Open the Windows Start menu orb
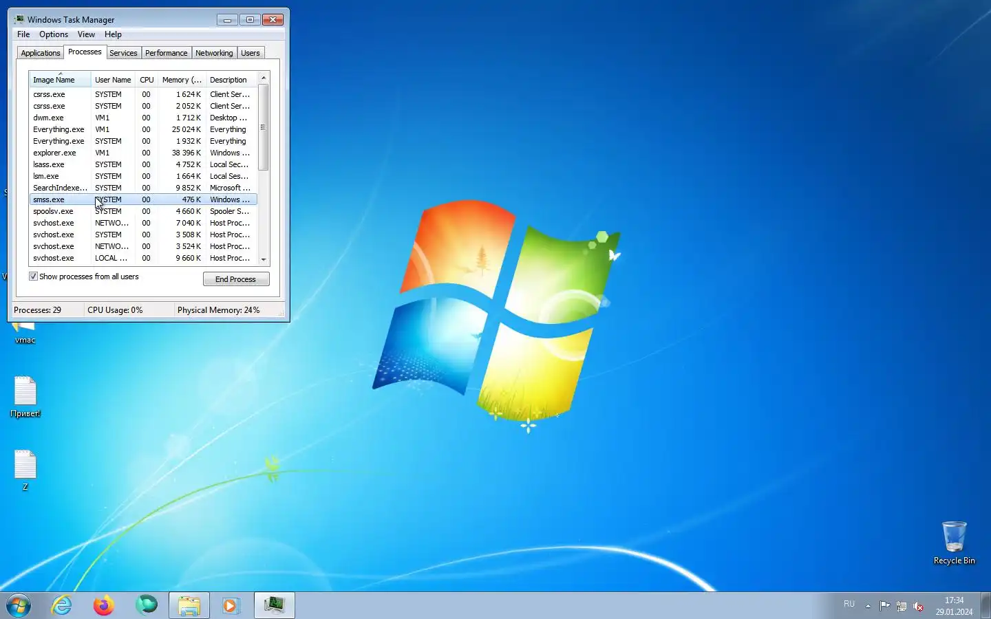Image resolution: width=991 pixels, height=619 pixels. pyautogui.click(x=19, y=605)
